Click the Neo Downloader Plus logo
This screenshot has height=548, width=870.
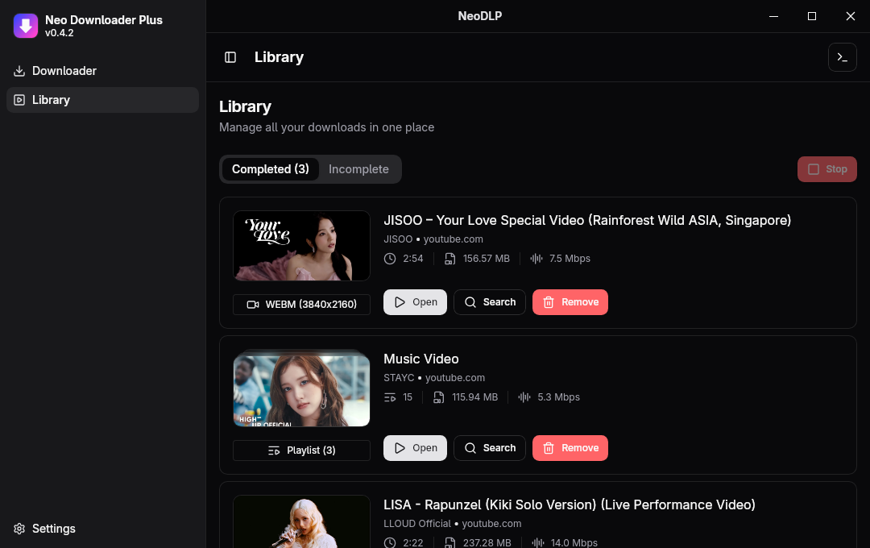(x=26, y=26)
